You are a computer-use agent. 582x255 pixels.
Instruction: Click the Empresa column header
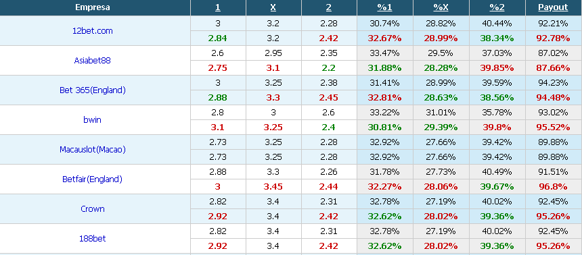93,7
